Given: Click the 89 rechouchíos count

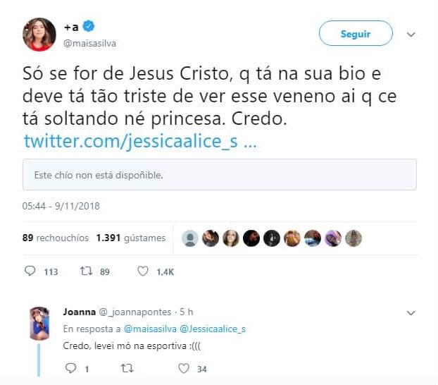Looking at the screenshot, I should (x=56, y=238).
